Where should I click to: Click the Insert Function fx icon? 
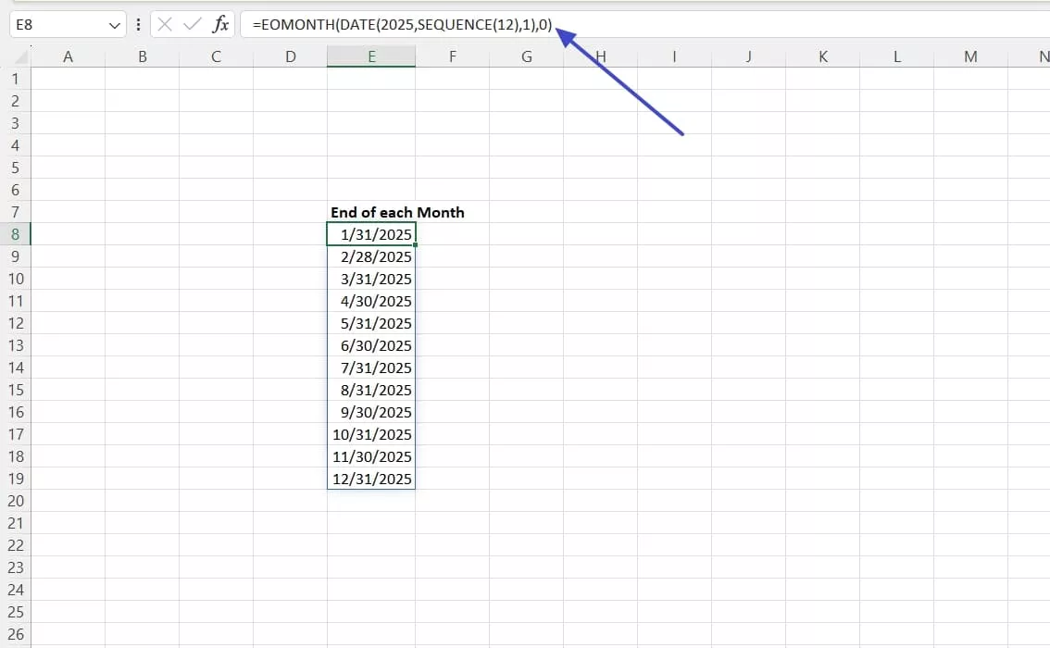tap(219, 24)
